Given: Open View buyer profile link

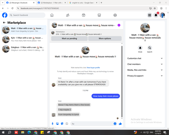Looking at the screenshot, I should (93, 67).
